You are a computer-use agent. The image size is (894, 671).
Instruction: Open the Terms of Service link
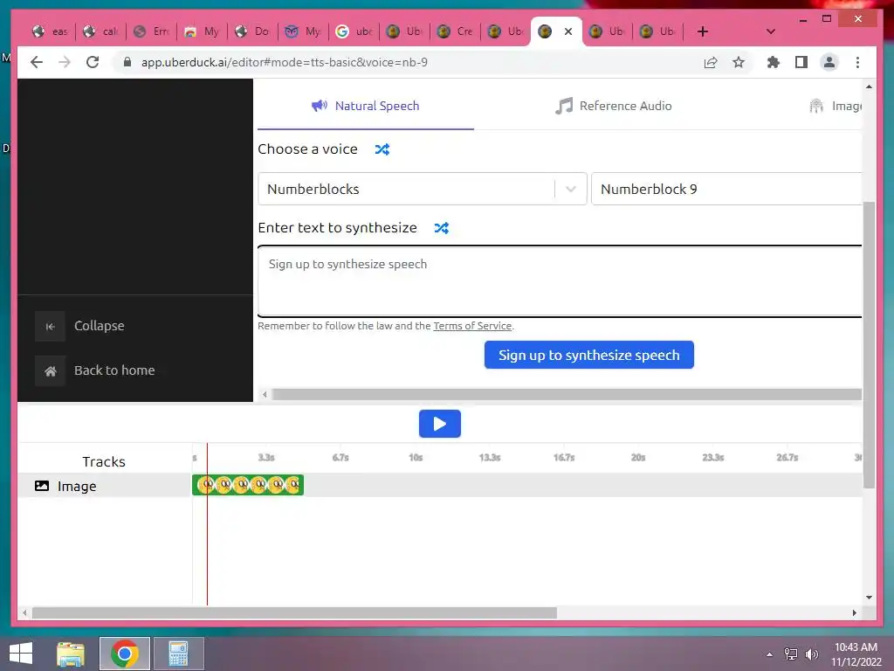472,326
